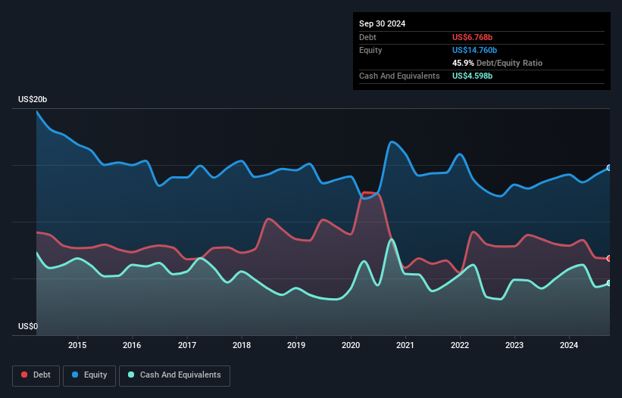Image resolution: width=622 pixels, height=398 pixels.
Task: Click the 2023 x-axis label
Action: (514, 345)
